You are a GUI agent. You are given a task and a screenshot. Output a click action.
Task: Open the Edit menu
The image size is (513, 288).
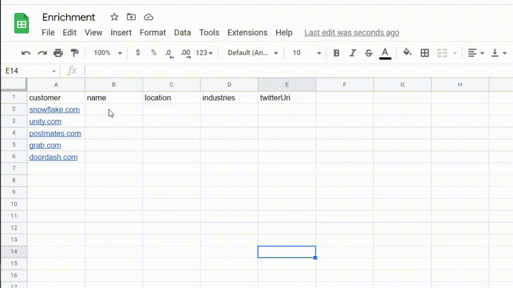click(x=69, y=33)
